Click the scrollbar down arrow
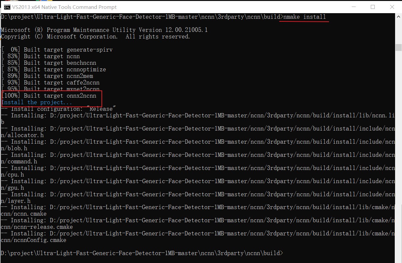 (x=398, y=260)
